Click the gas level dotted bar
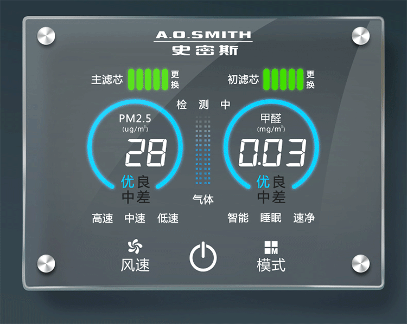 coord(203,150)
